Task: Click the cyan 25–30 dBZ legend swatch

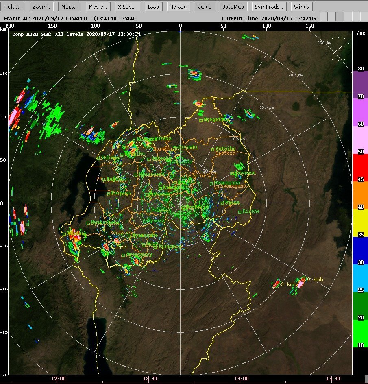Action: pos(360,278)
